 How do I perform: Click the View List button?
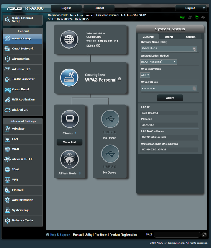point(69,142)
